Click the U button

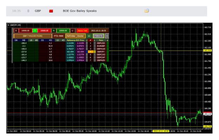tap(72, 31)
